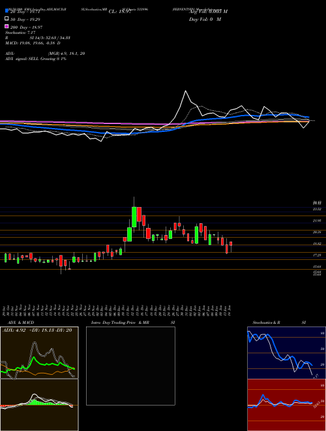Click the 'MACD: 19.08, 19.66, -0.58' line
Screen dimensions: 326x431
[33, 43]
